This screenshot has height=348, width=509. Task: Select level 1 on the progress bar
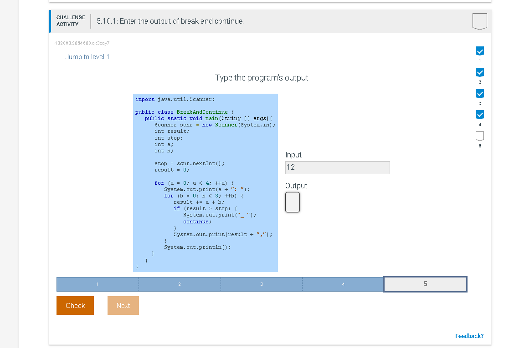tap(97, 284)
